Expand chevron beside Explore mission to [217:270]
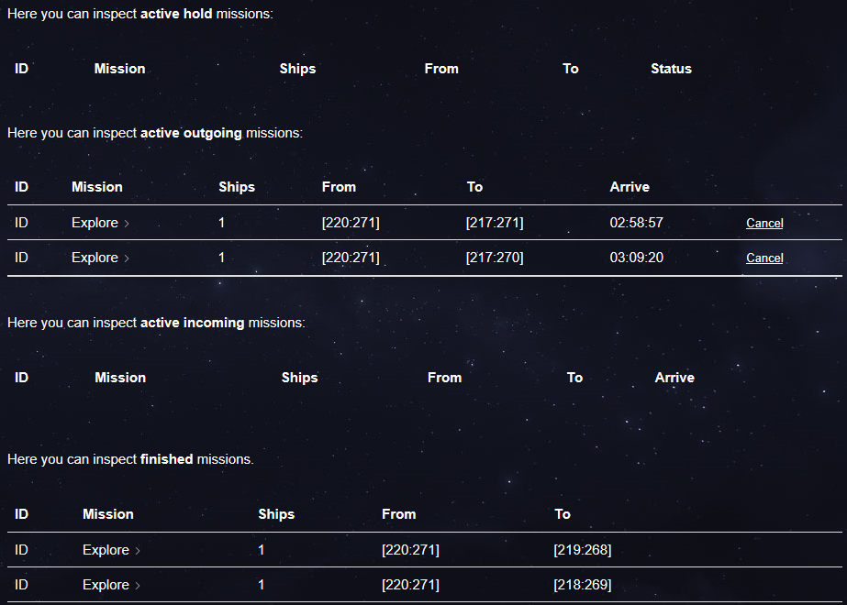 [x=127, y=258]
